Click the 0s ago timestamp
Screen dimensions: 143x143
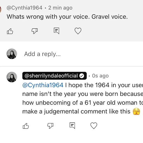click(100, 76)
